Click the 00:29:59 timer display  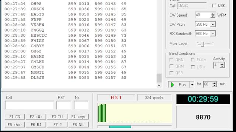(x=203, y=99)
